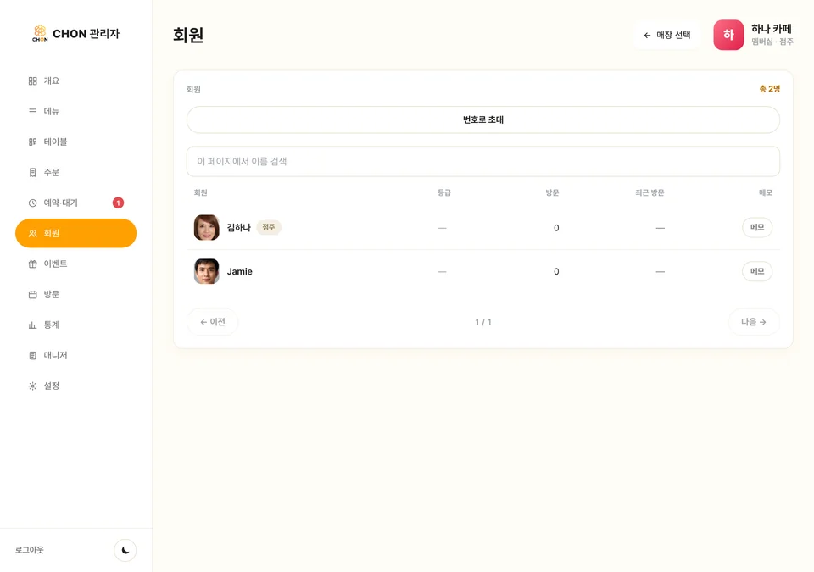Image resolution: width=814 pixels, height=572 pixels.
Task: Click 다음 → pagination button
Action: pos(754,322)
